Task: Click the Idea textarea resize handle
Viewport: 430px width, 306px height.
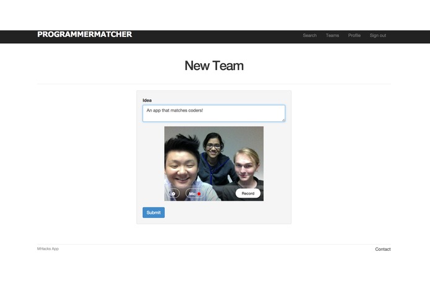Action: tap(283, 120)
